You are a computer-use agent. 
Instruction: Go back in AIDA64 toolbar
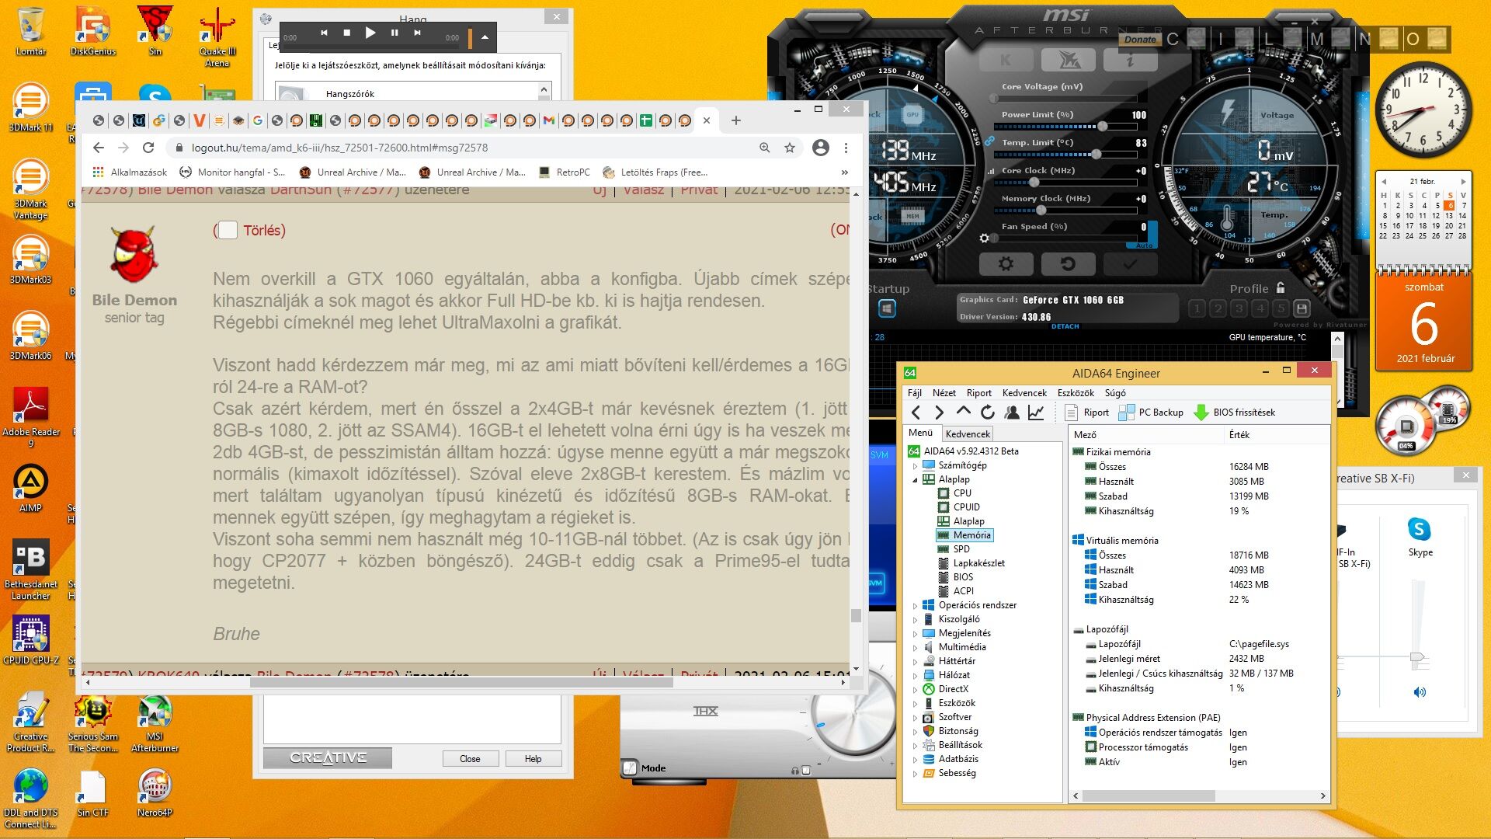tap(916, 413)
